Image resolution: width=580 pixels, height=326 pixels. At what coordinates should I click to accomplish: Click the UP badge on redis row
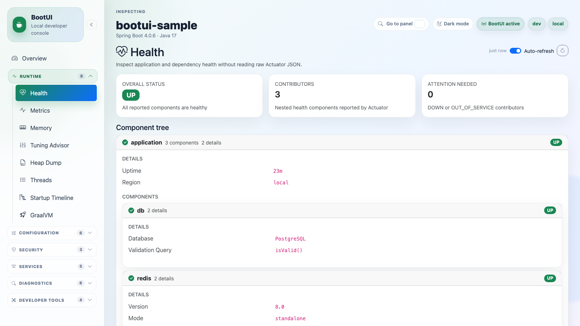coord(550,278)
